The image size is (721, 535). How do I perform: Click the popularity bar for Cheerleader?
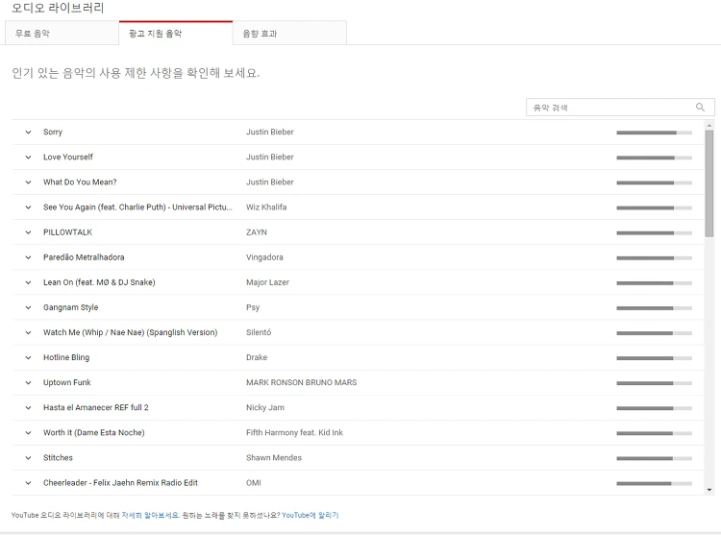pos(654,483)
